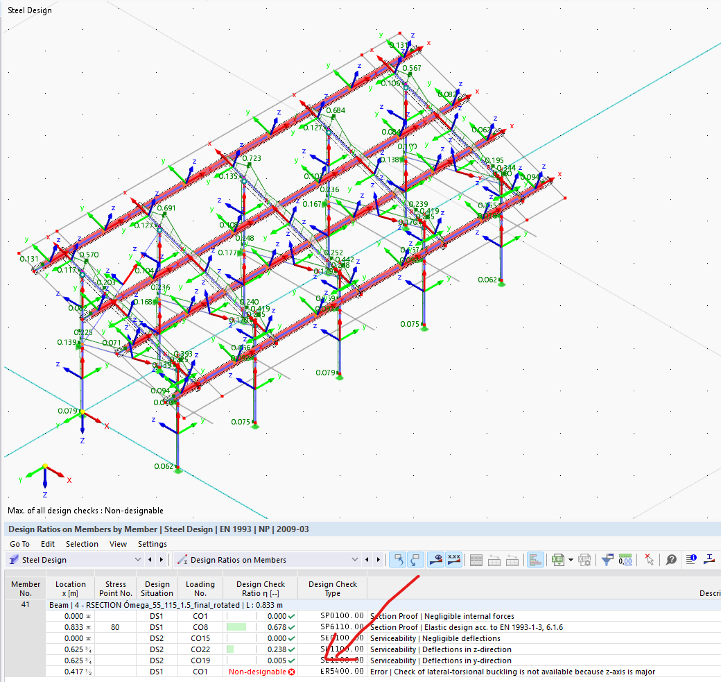Open the Settings menu
Viewport: 721px width, 682px height.
point(152,544)
